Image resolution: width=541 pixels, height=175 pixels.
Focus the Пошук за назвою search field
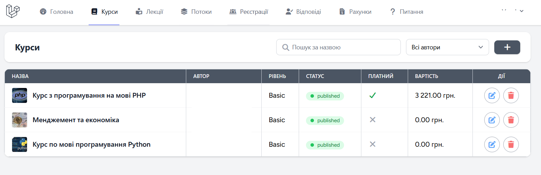(x=339, y=47)
